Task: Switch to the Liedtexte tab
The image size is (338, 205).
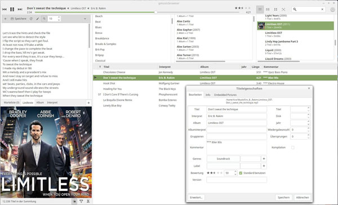Action: 28,102
